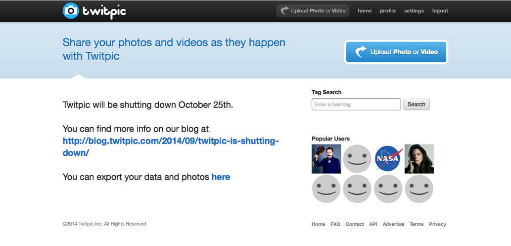Click the first smiley avatar in the bottom row

pos(326,189)
